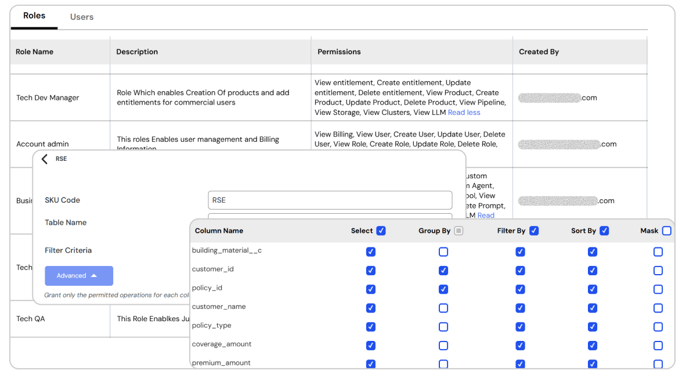Click the Permissions column header
Viewport: 686px width, 374px height.
(x=339, y=52)
